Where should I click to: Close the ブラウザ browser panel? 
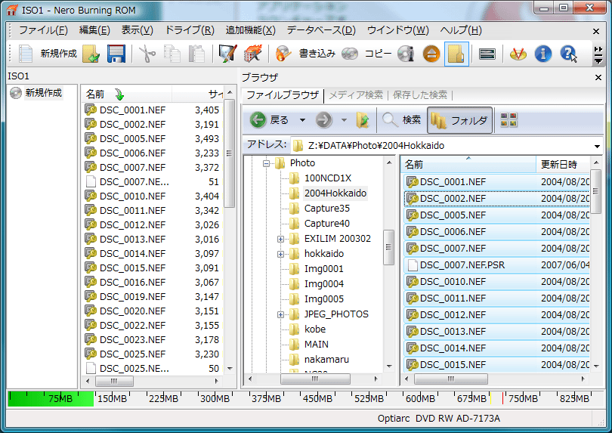(x=598, y=78)
